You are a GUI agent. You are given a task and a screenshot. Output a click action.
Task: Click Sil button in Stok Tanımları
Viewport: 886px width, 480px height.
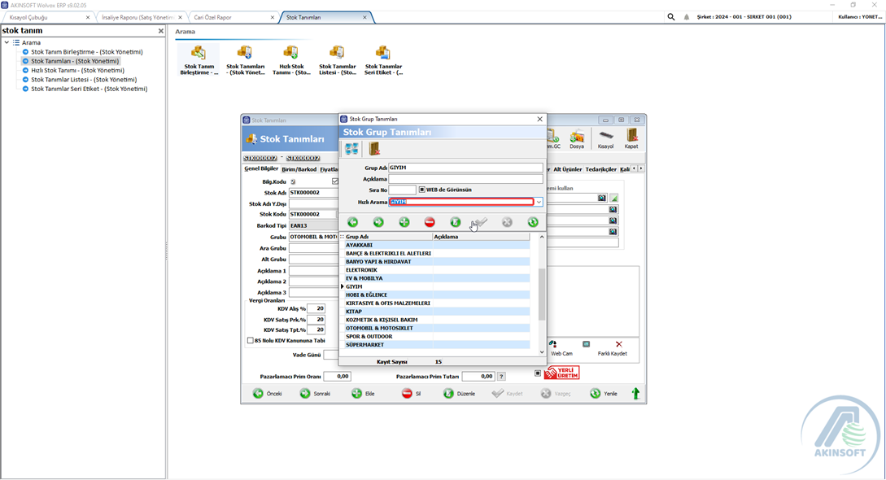pyautogui.click(x=412, y=394)
